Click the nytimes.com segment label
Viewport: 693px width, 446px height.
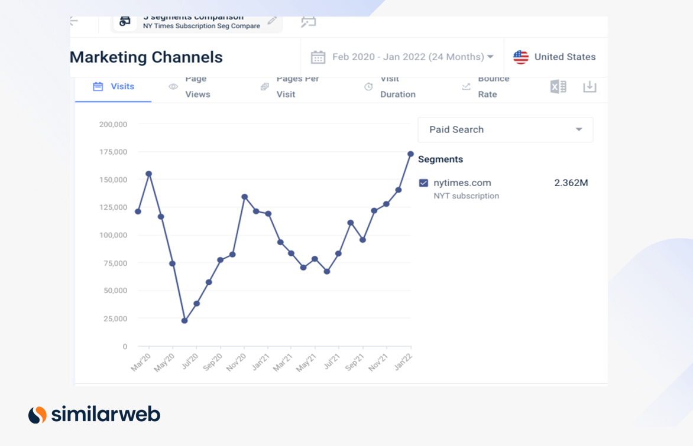click(x=463, y=183)
